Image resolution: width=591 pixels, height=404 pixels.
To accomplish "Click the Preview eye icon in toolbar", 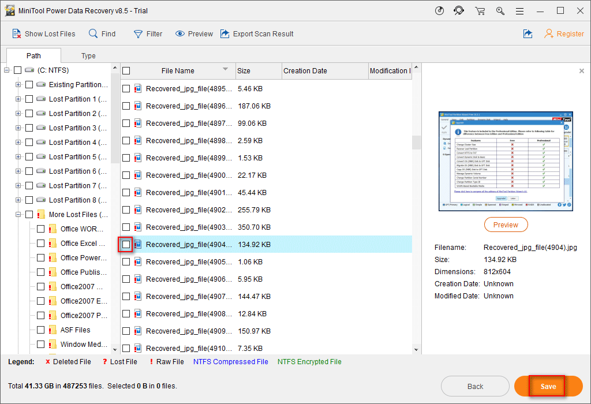I will [x=180, y=33].
